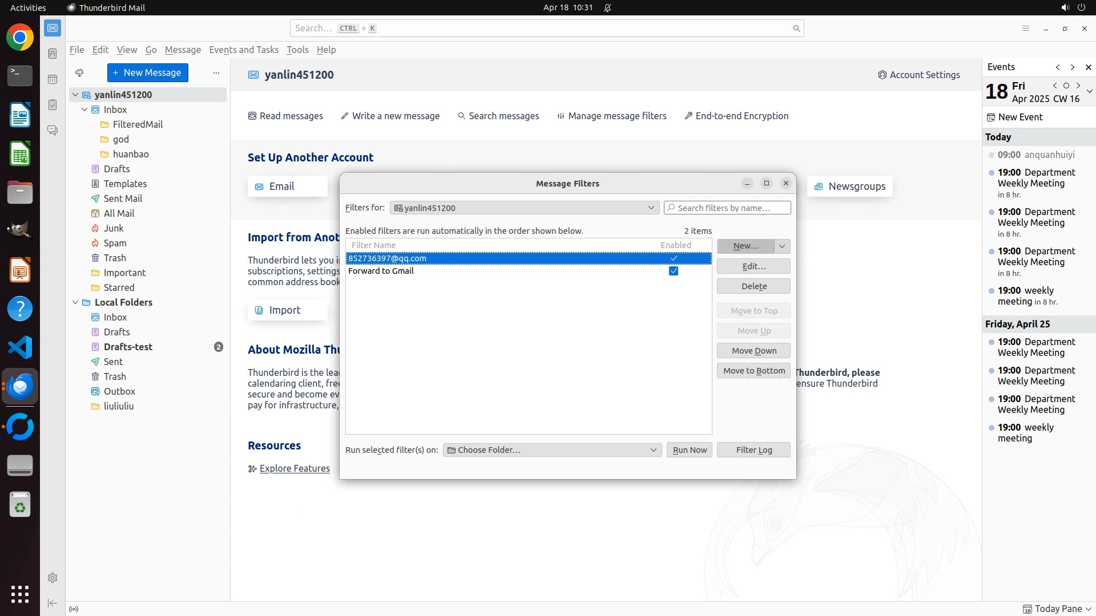Expand the Choose Folder dropdown
The height and width of the screenshot is (616, 1096).
[x=552, y=450]
